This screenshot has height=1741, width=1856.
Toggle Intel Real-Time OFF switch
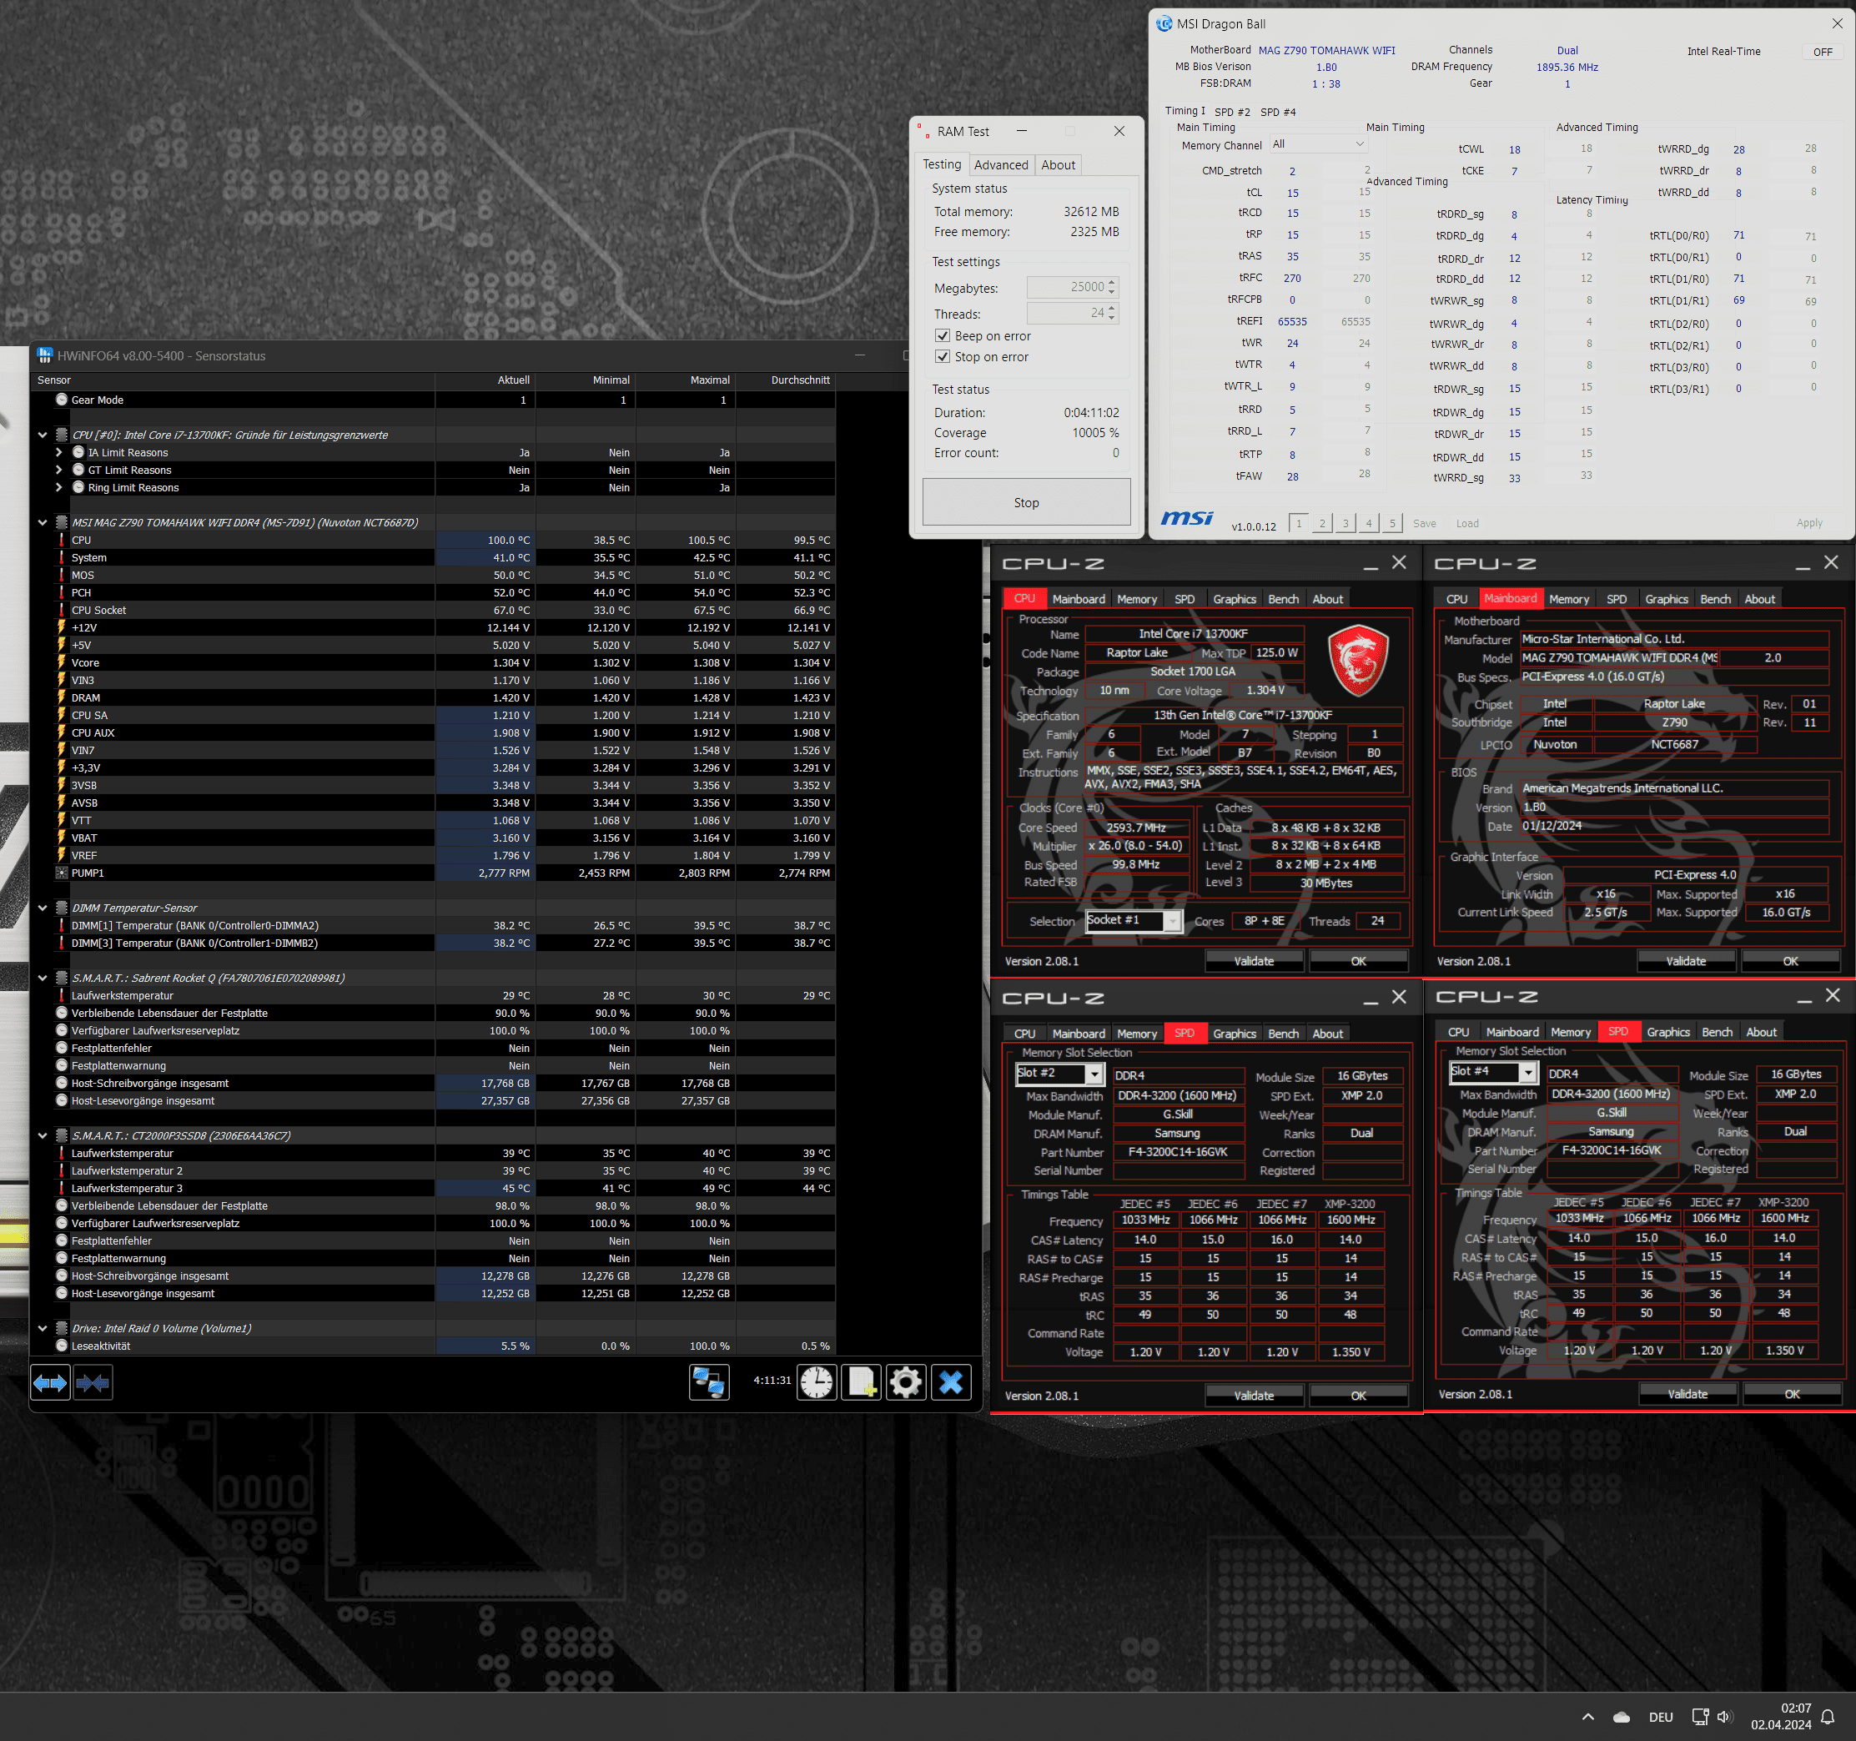tap(1823, 53)
